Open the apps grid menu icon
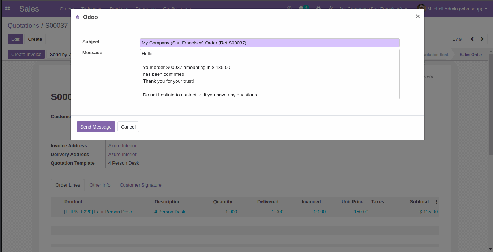493x252 pixels. (8, 9)
